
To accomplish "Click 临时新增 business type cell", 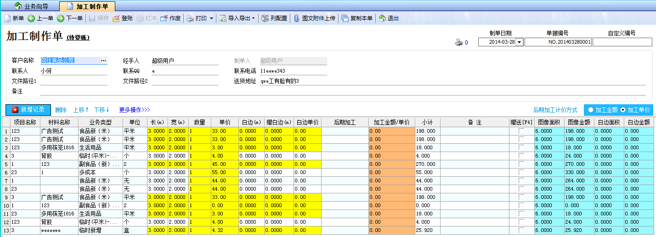I will (100, 230).
